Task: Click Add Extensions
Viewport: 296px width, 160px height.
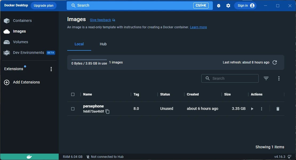Action: 26,82
